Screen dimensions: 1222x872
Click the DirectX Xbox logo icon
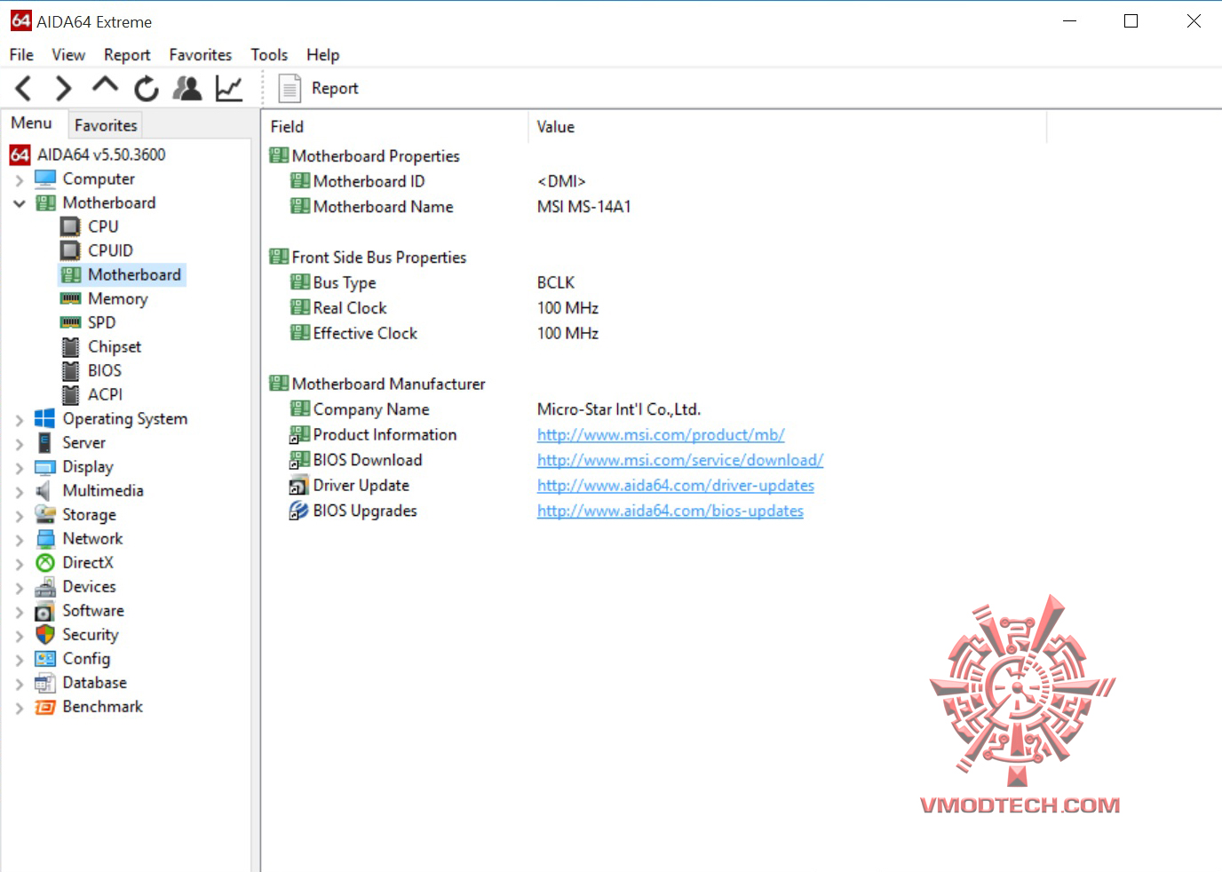[x=44, y=562]
